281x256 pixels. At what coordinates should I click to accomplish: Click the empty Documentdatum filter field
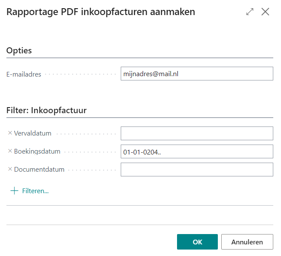tap(197, 170)
